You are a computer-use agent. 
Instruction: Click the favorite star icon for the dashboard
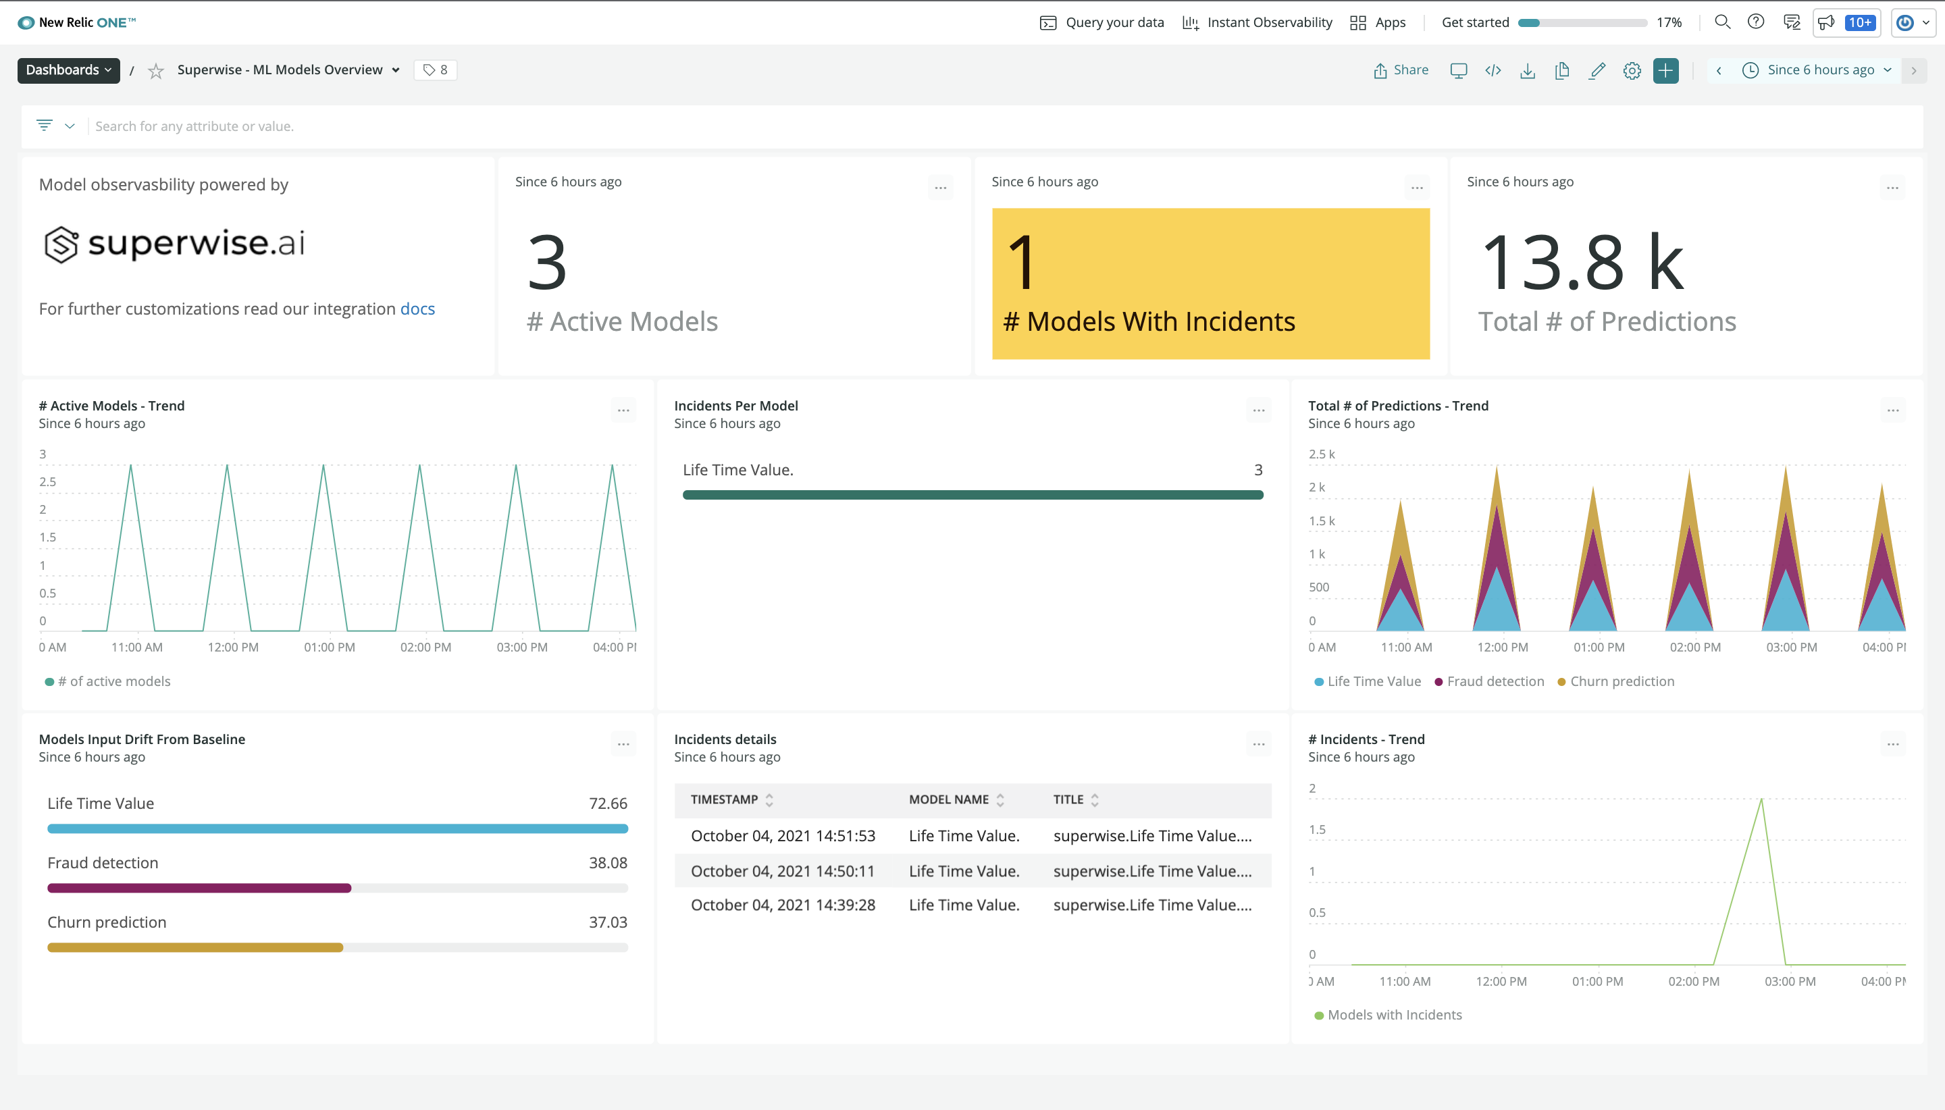[x=155, y=71]
